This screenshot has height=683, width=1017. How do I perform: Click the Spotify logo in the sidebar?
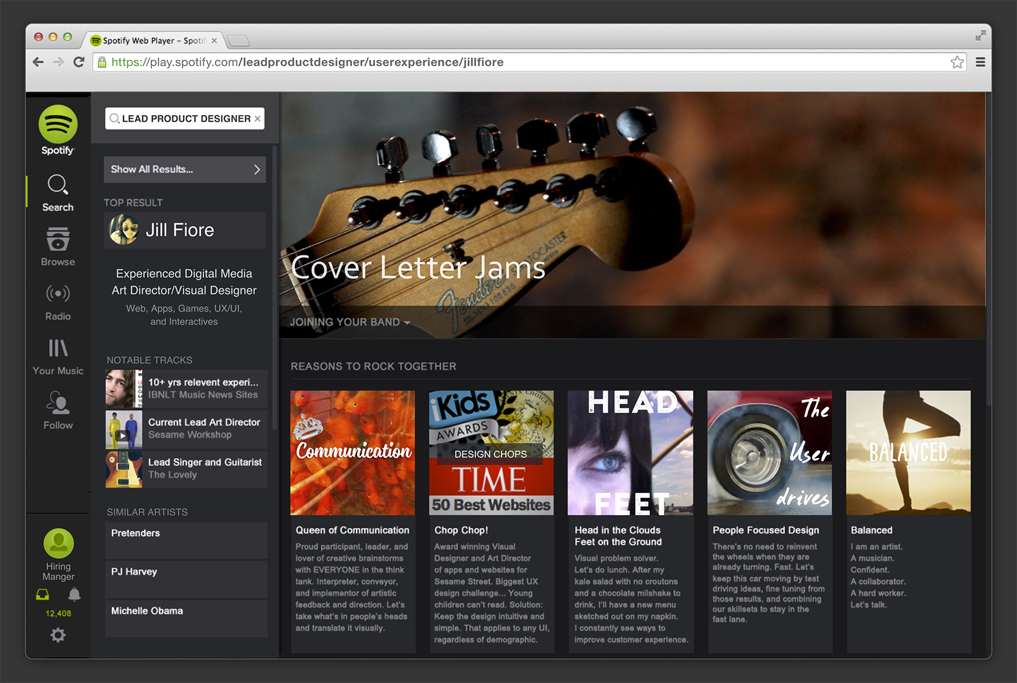pos(58,130)
